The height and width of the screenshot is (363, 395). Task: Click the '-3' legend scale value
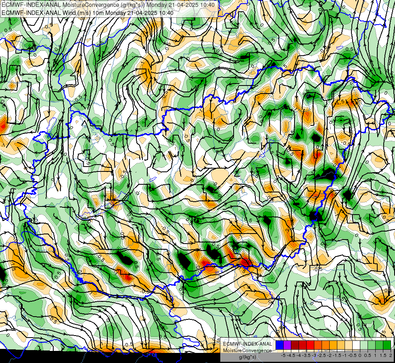coord(314,355)
